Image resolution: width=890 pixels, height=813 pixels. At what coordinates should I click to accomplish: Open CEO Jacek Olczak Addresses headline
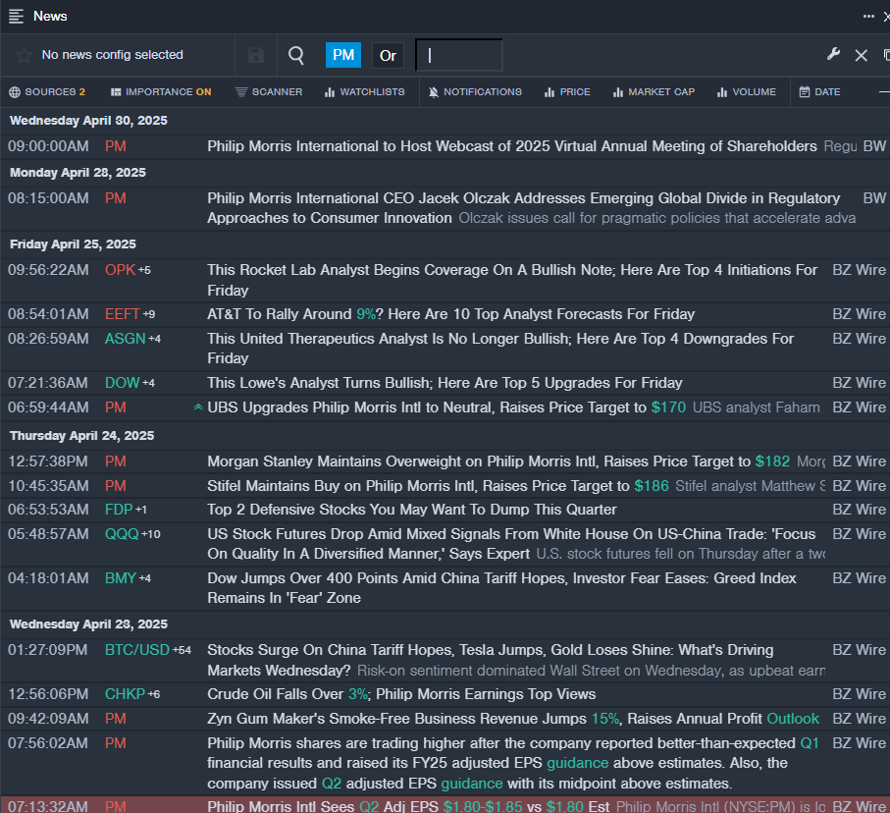click(x=523, y=208)
